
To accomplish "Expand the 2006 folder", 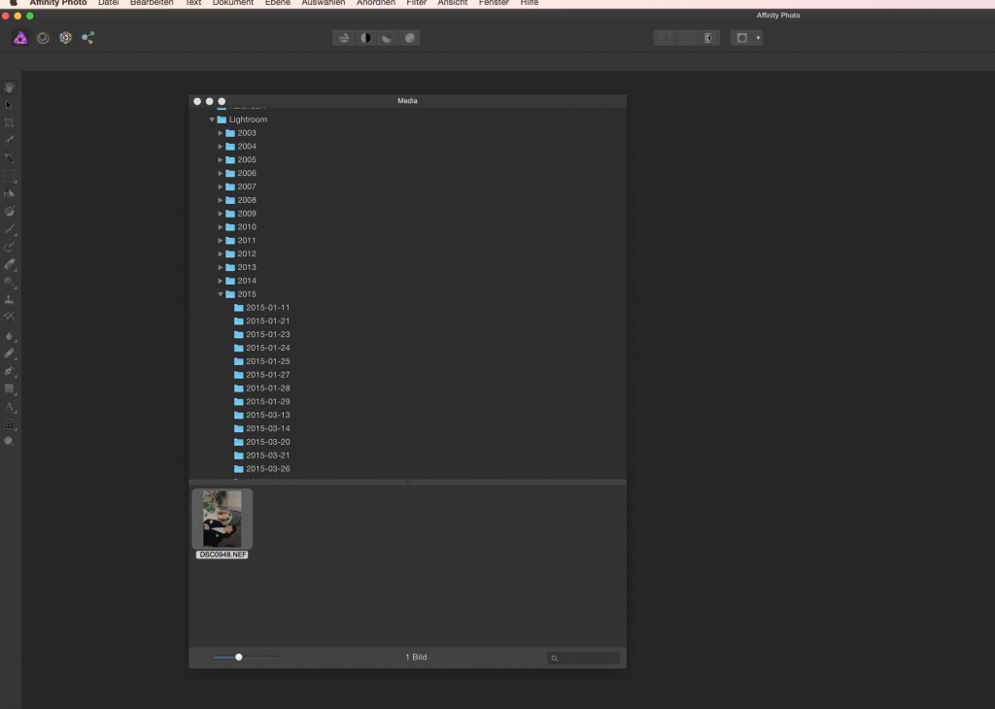I will point(221,173).
